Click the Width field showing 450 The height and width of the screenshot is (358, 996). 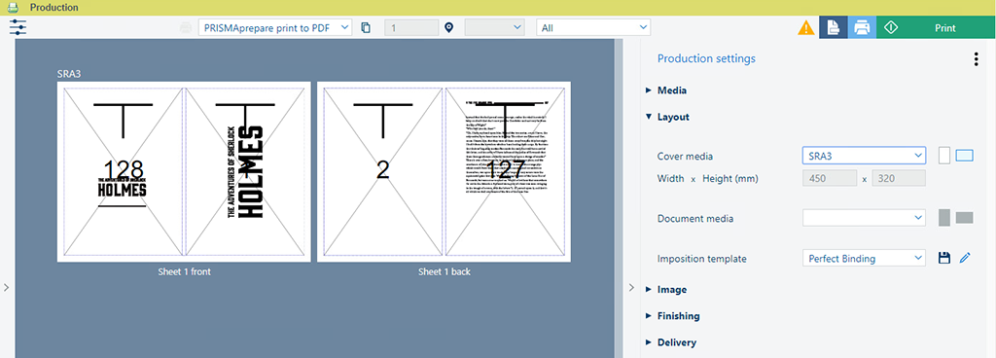point(830,178)
